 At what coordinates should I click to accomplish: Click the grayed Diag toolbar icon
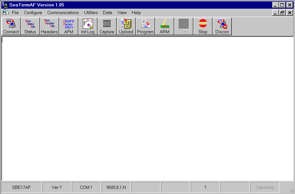[184, 26]
